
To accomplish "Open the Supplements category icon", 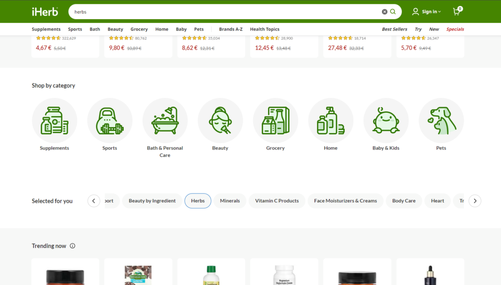I will [54, 120].
